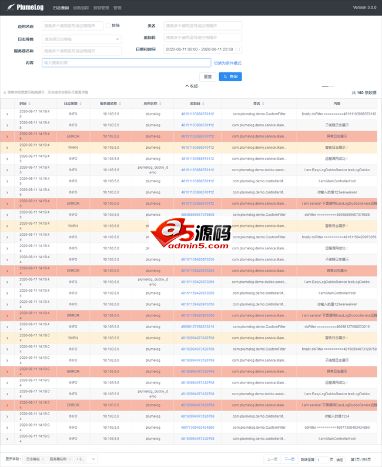Expand row with trace 48077308493434880
The width and height of the screenshot is (382, 467).
[x=7, y=428]
